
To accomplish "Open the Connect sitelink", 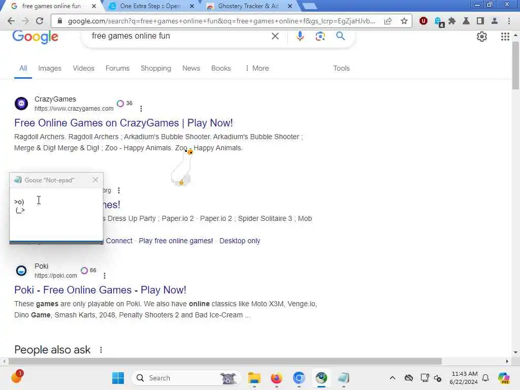I will coord(119,241).
